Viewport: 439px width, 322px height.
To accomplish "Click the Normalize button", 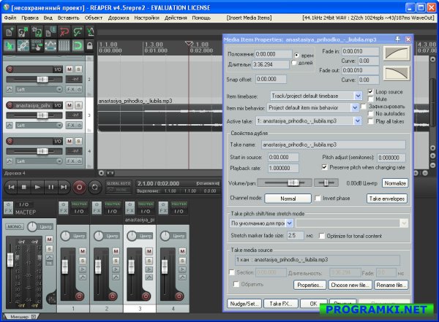I will coord(395,183).
